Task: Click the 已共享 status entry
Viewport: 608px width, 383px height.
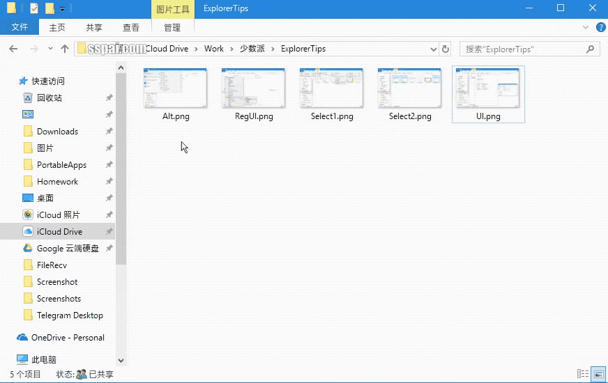Action: click(x=95, y=374)
